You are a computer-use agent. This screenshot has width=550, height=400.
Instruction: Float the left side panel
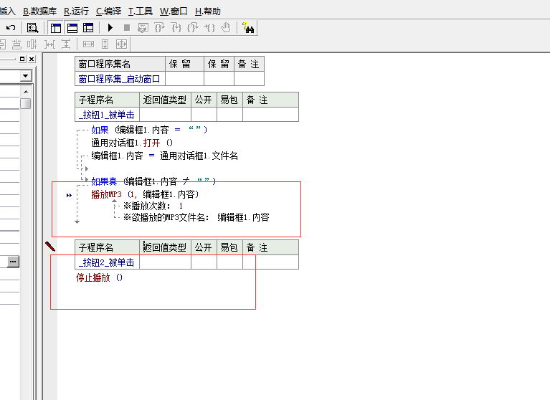(22, 59)
